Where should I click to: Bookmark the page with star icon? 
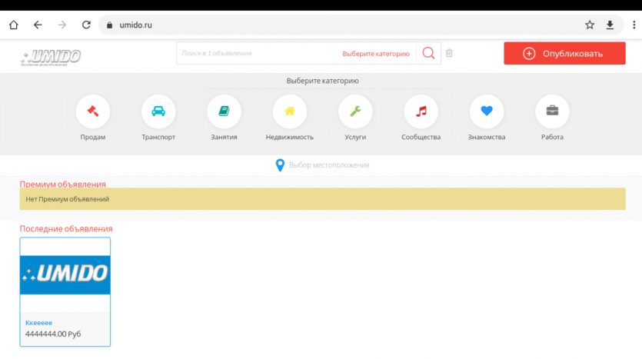[x=590, y=25]
